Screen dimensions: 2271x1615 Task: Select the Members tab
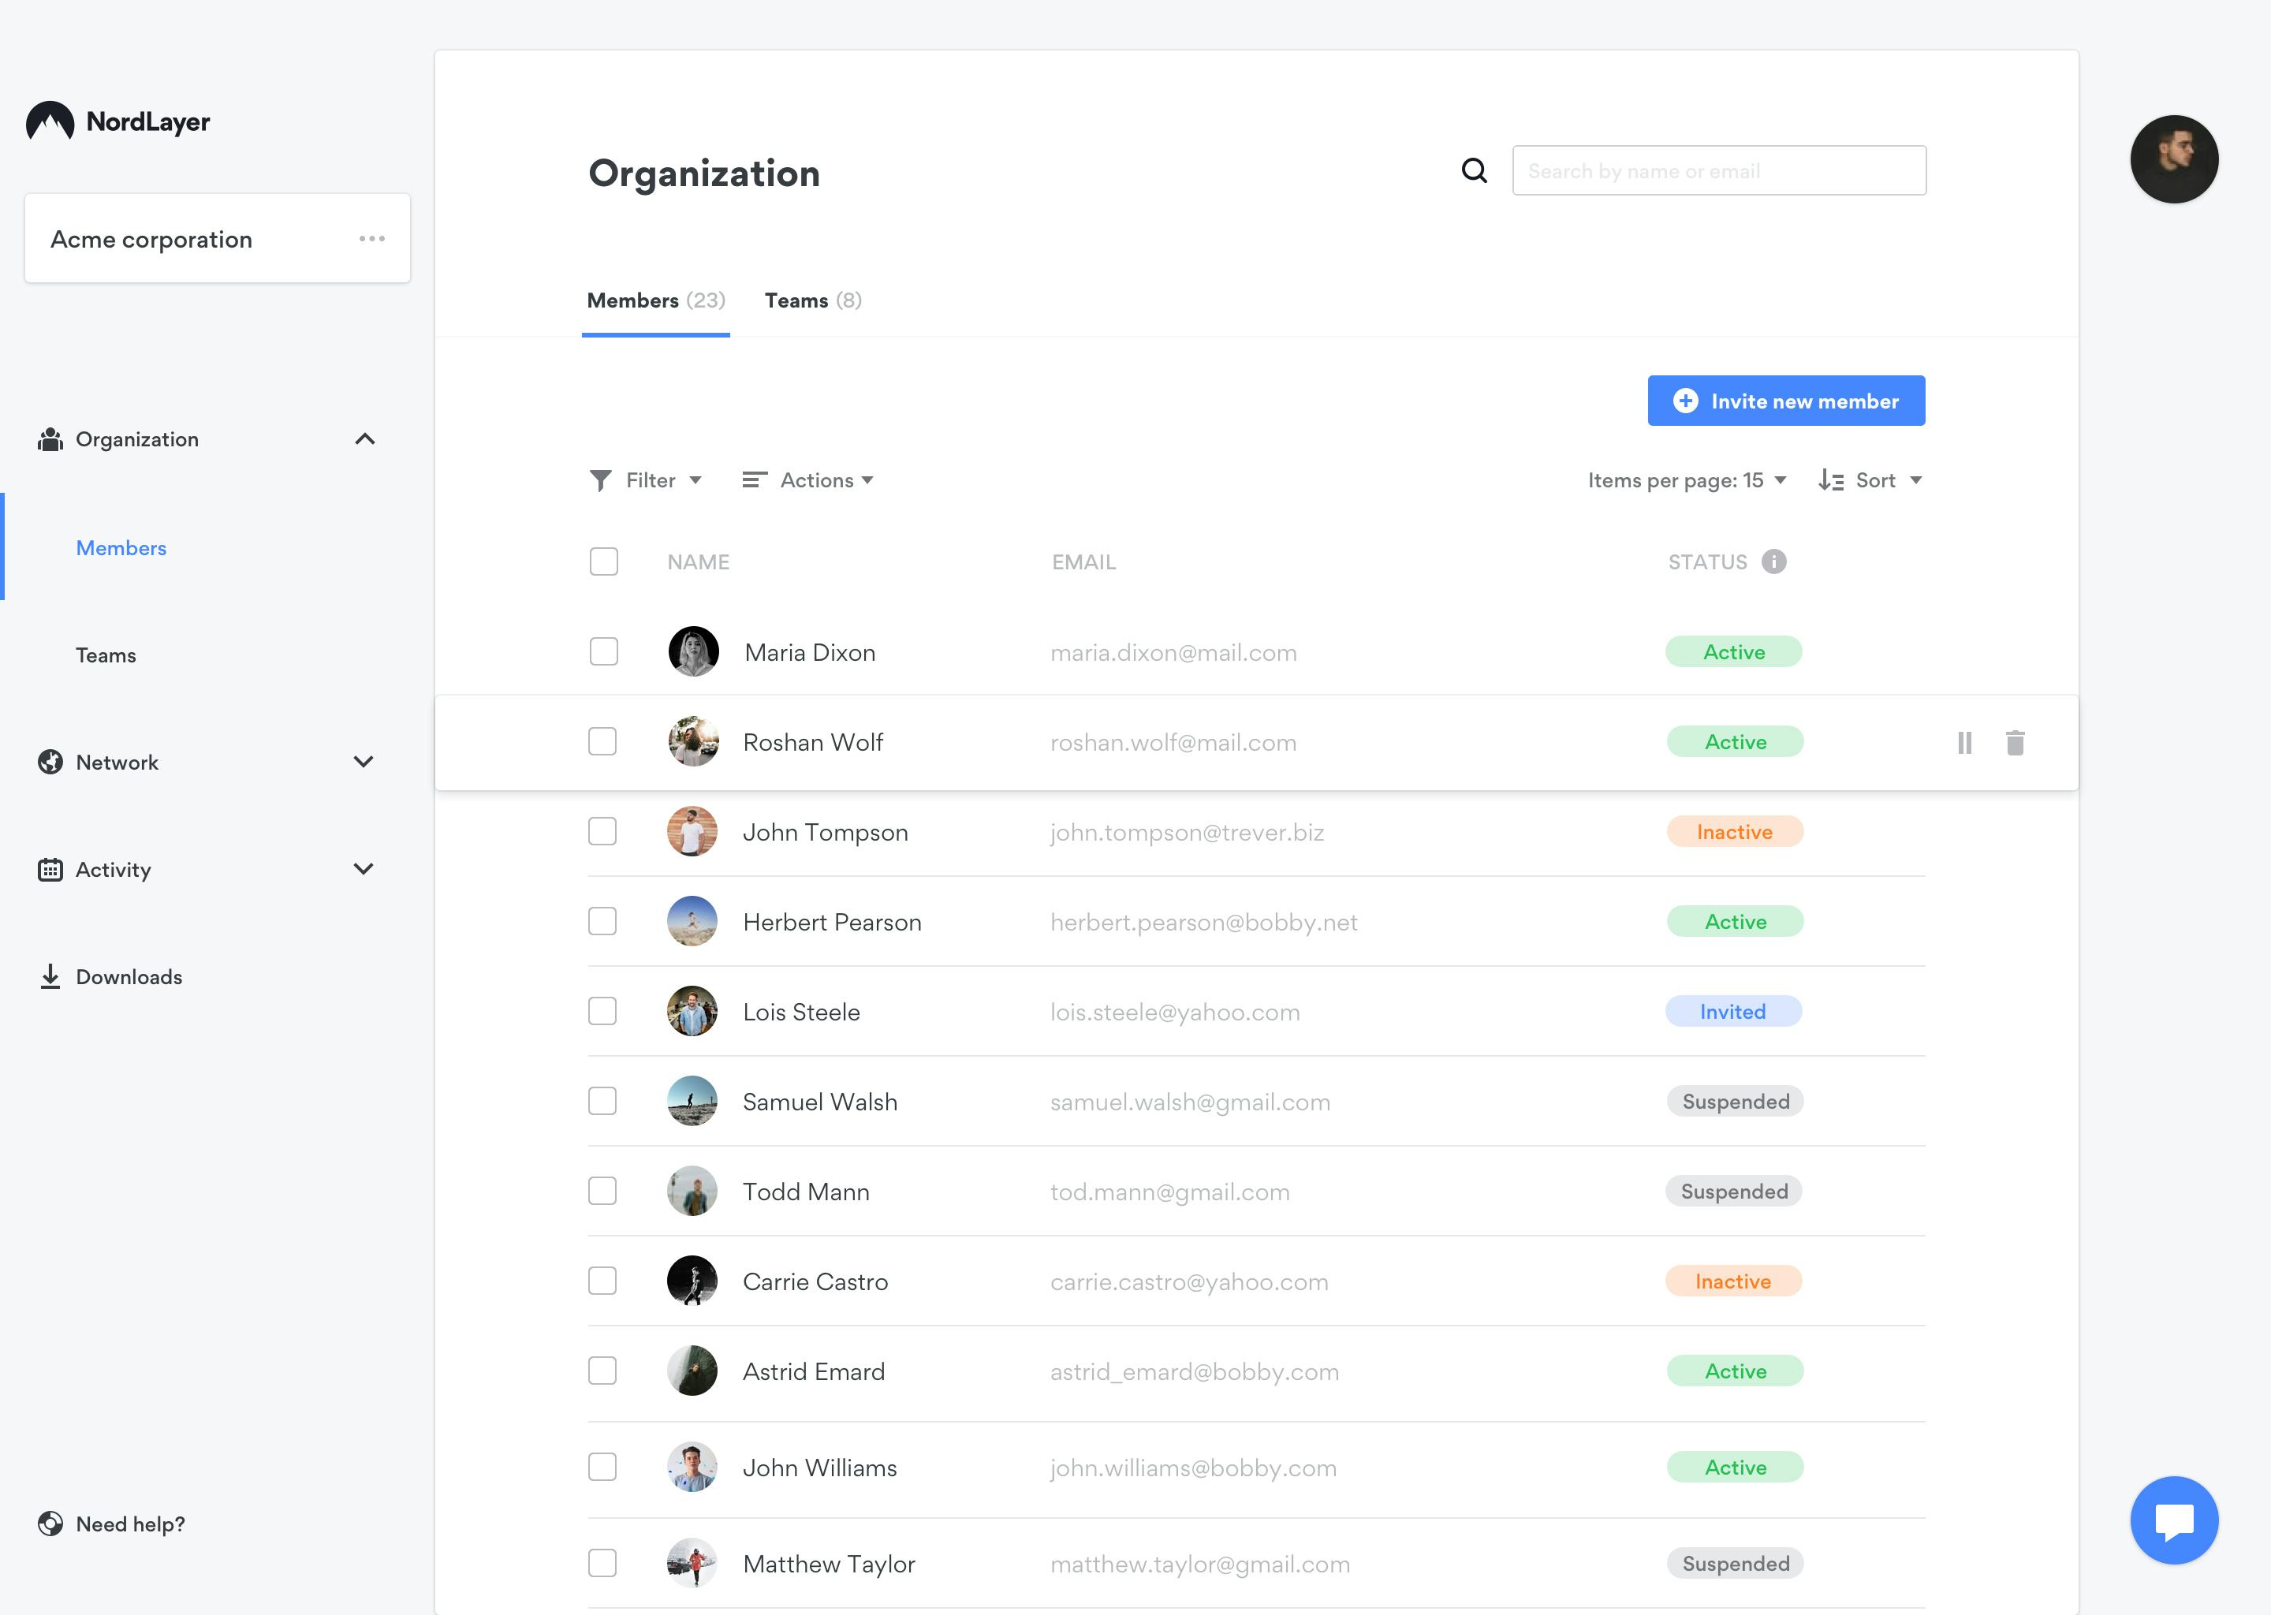click(x=657, y=299)
